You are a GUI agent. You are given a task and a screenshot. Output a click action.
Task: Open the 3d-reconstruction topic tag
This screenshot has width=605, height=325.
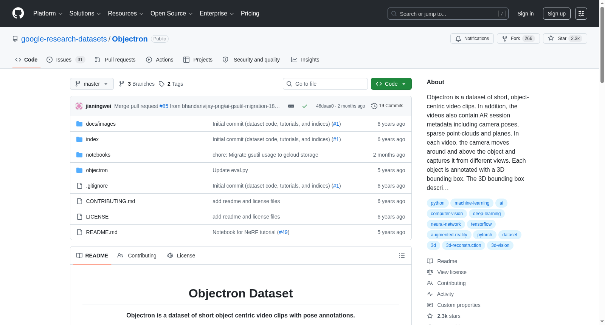click(x=464, y=245)
